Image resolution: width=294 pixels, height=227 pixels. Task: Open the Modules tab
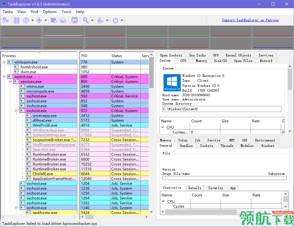click(247, 146)
